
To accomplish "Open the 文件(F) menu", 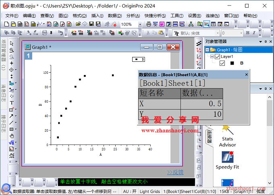I will click(x=12, y=16).
